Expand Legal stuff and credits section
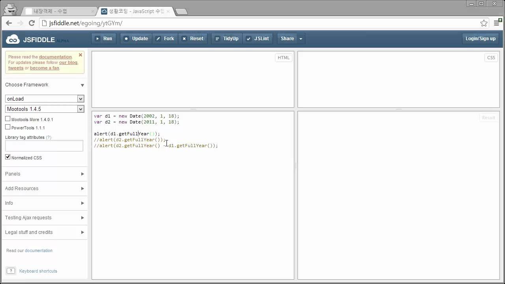505x284 pixels. click(45, 232)
